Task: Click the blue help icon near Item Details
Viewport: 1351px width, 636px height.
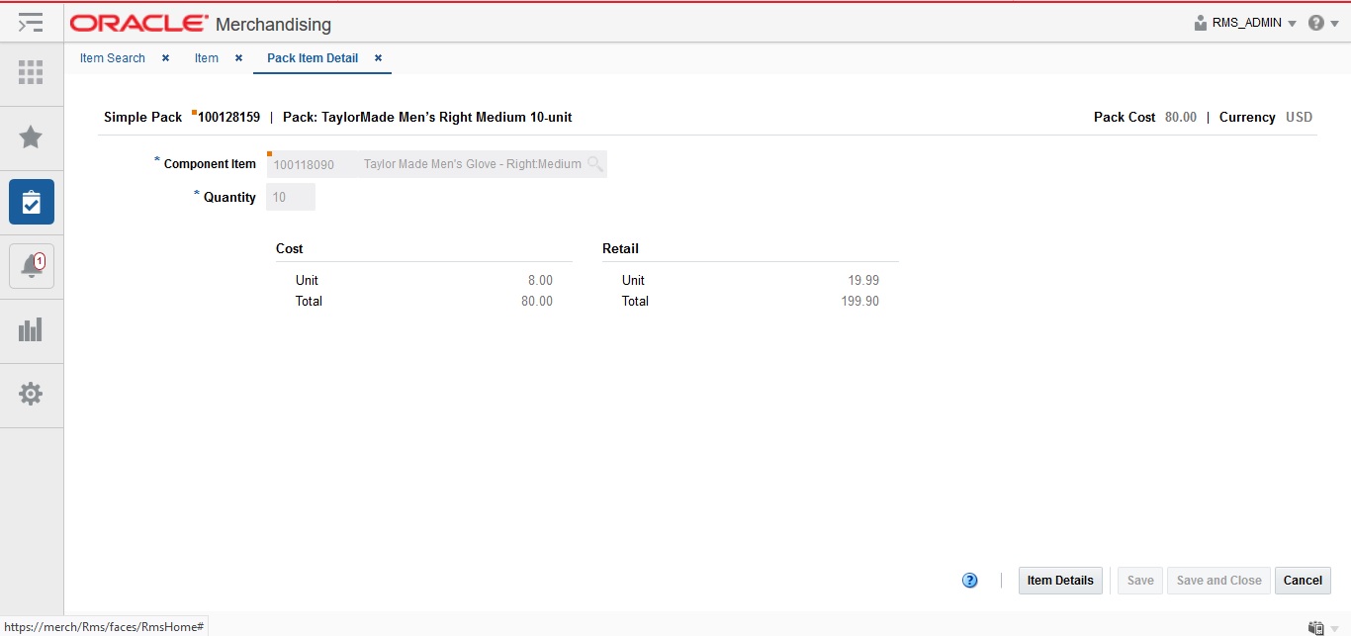Action: (x=970, y=581)
